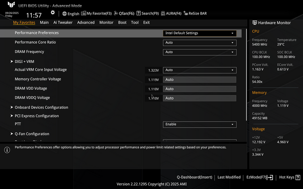The height and width of the screenshot is (189, 303).
Task: Click the 1.323V voltage reading
Action: 153,70
